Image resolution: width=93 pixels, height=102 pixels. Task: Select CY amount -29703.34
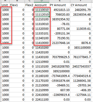[x=80, y=85]
